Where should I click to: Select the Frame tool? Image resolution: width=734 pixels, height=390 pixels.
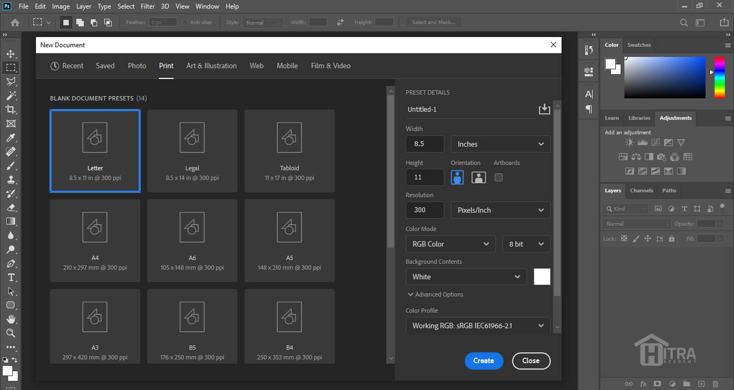tap(10, 124)
